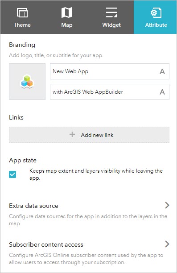Image resolution: width=177 pixels, height=273 pixels.
Task: Click the folded map icon
Action: [67, 12]
